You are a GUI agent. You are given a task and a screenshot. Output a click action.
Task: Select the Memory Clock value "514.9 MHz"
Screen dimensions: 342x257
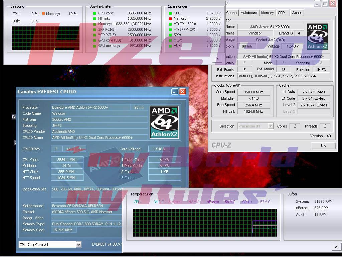[63, 230]
